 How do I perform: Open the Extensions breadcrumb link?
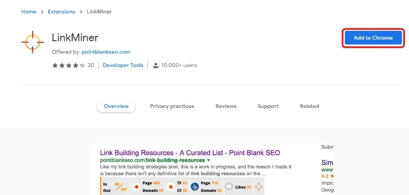[x=61, y=12]
